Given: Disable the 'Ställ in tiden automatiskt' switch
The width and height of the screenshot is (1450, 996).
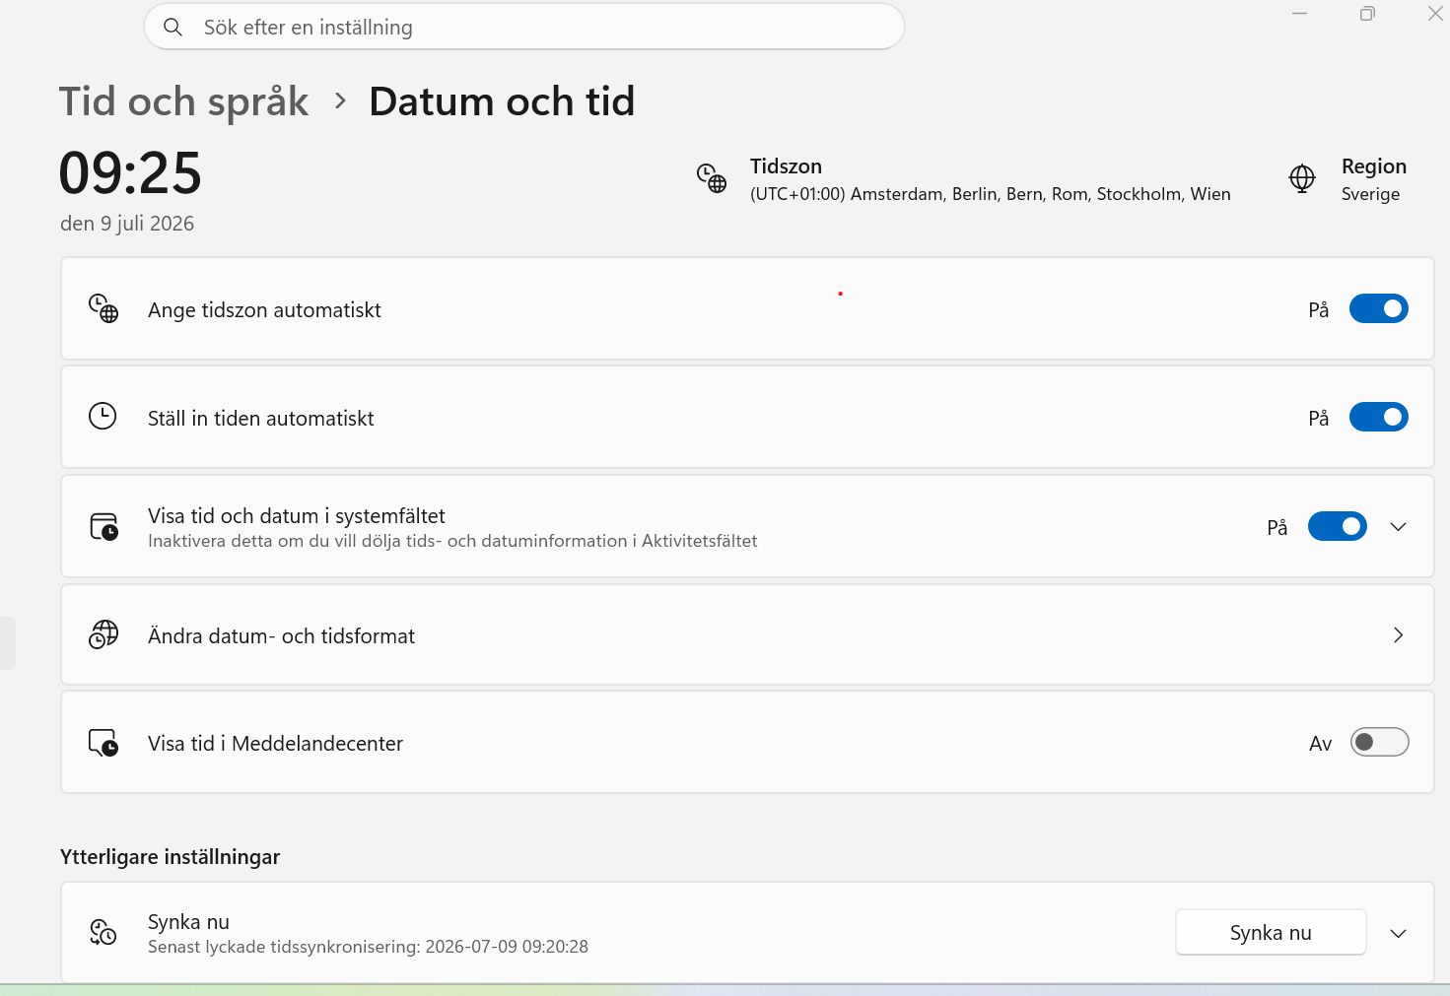Looking at the screenshot, I should tap(1378, 417).
